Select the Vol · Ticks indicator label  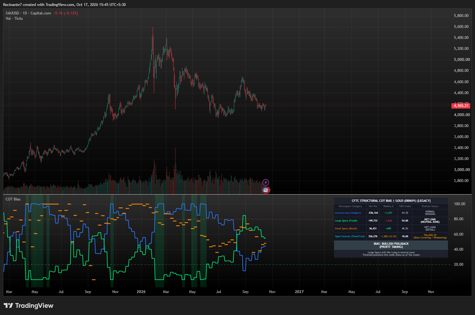coord(14,19)
